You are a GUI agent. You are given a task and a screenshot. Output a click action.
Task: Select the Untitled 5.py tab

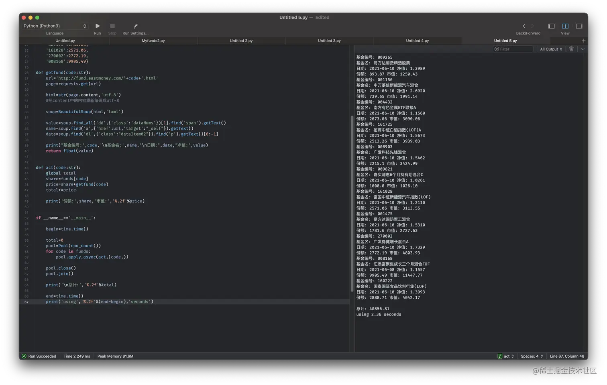505,41
